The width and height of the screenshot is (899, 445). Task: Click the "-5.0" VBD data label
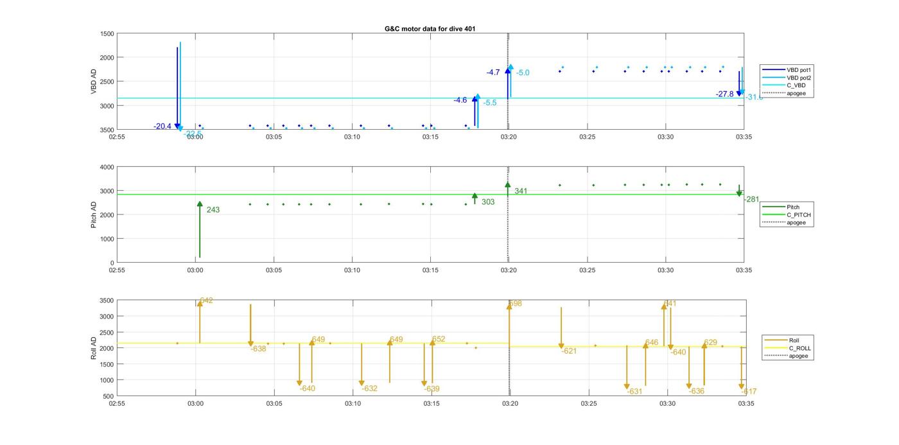pos(523,73)
